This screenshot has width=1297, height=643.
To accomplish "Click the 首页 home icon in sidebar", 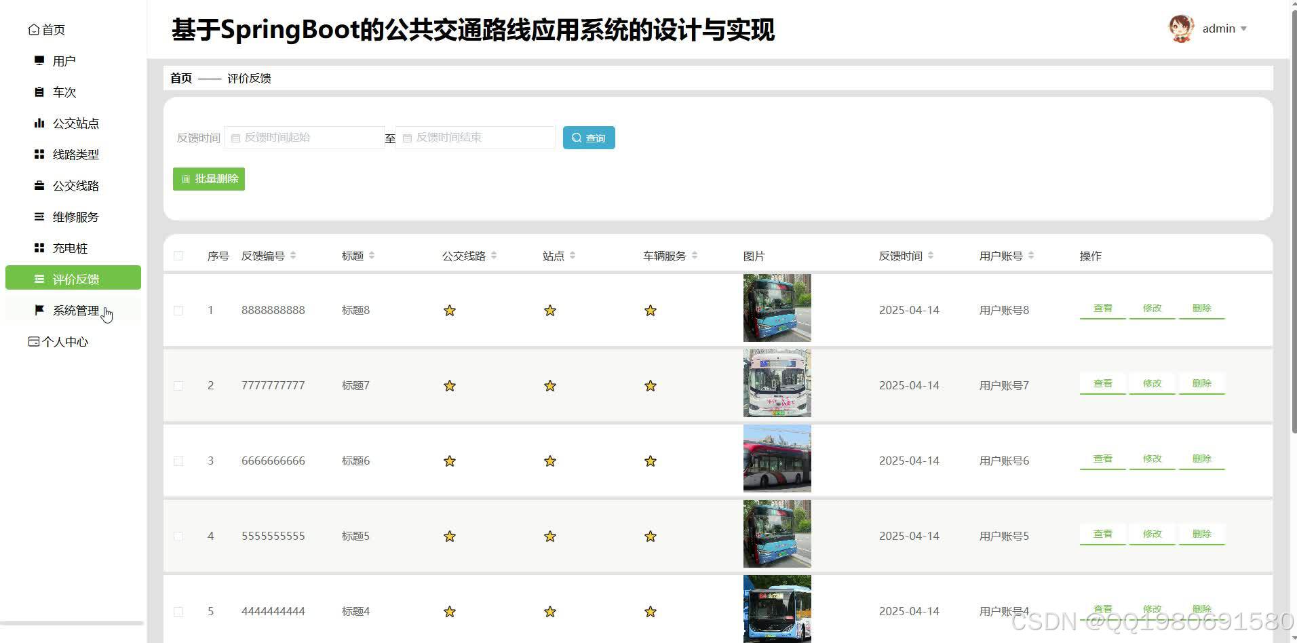I will [x=33, y=28].
